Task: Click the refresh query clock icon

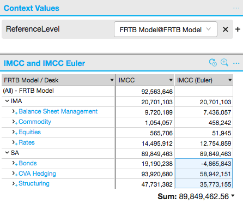Action: pyautogui.click(x=213, y=63)
